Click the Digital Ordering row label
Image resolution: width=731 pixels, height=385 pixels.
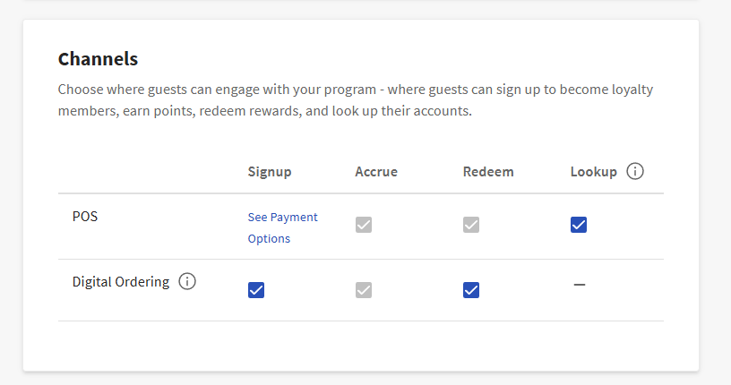pos(120,282)
